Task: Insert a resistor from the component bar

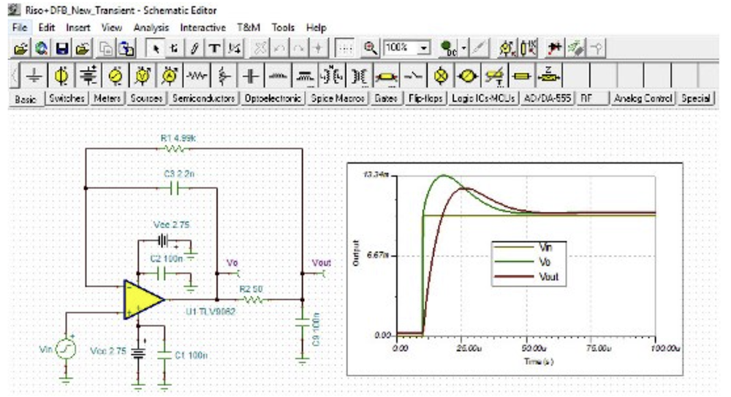Action: tap(196, 75)
